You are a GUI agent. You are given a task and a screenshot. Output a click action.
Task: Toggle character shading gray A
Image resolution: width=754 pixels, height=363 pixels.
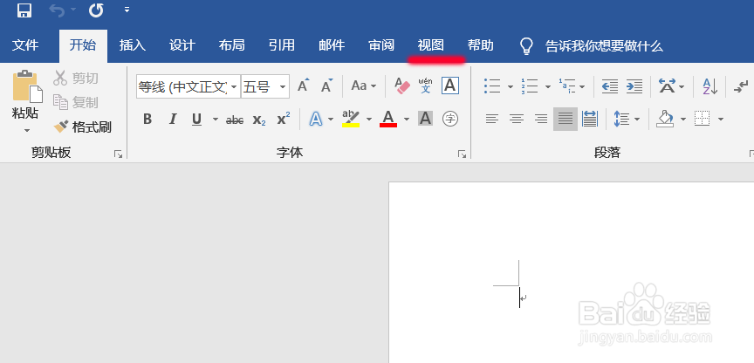point(426,119)
